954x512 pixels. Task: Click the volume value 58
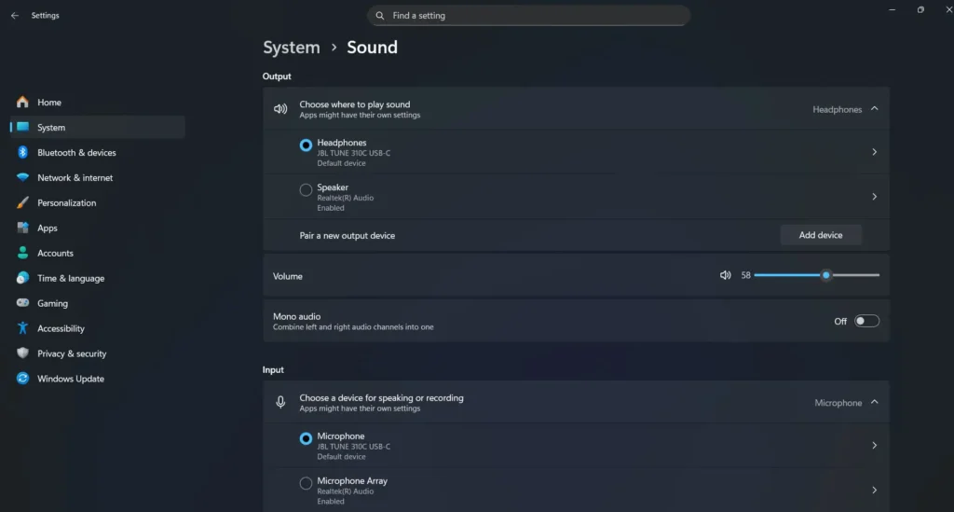coord(745,276)
